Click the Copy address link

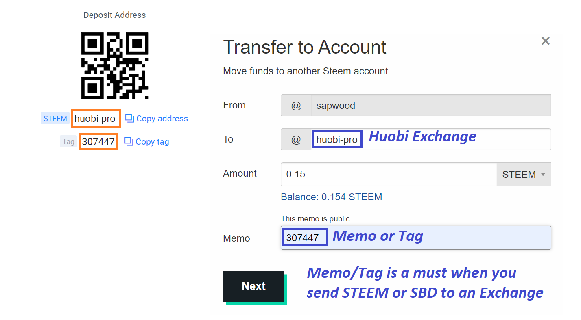click(x=162, y=119)
